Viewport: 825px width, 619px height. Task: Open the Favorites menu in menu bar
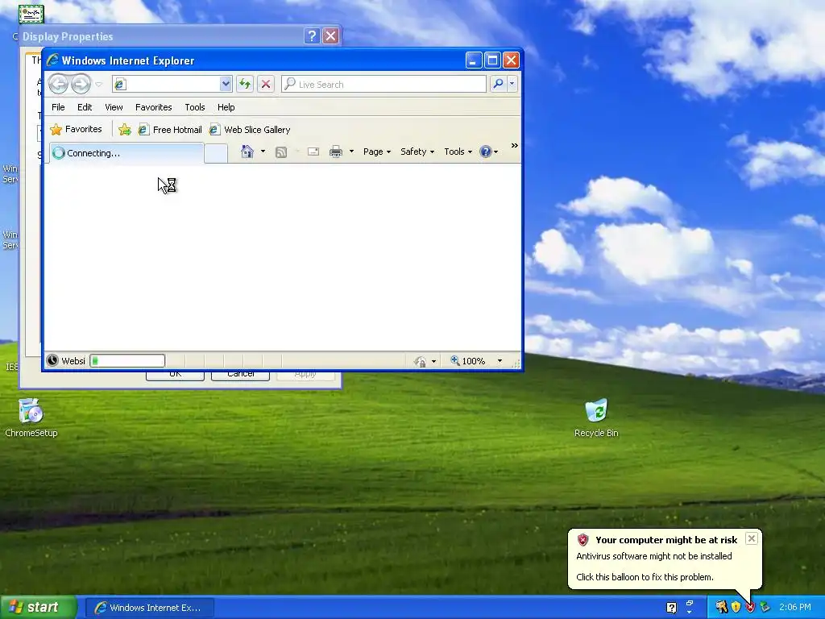(x=154, y=107)
